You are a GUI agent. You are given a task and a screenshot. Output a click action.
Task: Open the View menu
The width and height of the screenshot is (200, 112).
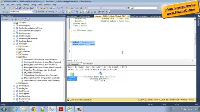[12, 5]
